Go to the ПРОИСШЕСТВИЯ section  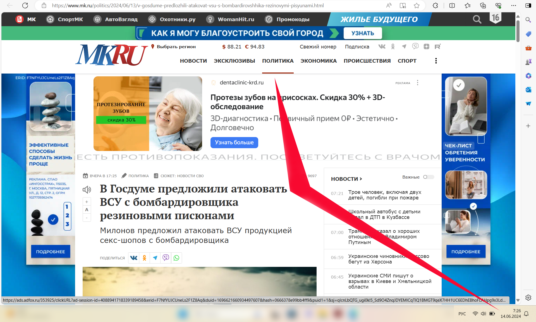[x=367, y=61]
